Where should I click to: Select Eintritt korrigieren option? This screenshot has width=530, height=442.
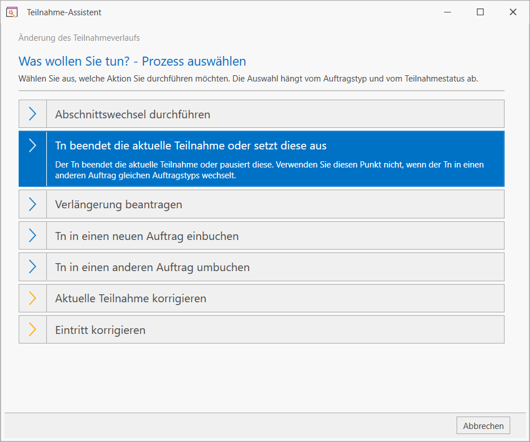[261, 329]
